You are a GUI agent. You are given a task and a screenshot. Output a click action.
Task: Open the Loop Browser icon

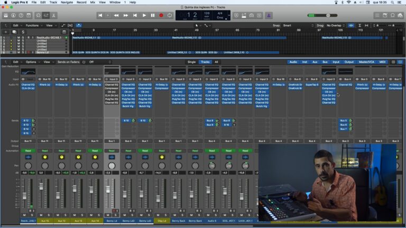[x=393, y=15]
